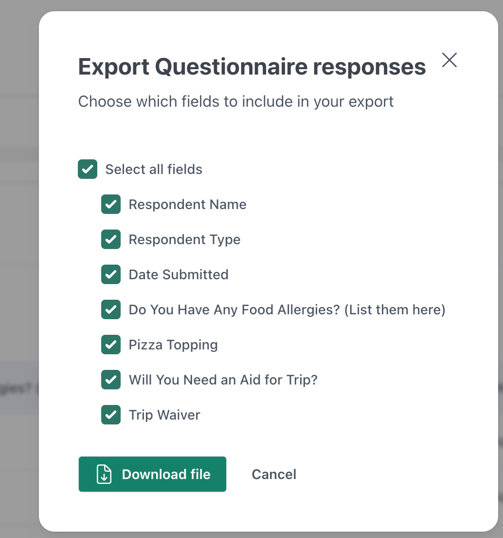Uncheck the Select all fields checkbox
The width and height of the screenshot is (503, 538).
tap(87, 169)
